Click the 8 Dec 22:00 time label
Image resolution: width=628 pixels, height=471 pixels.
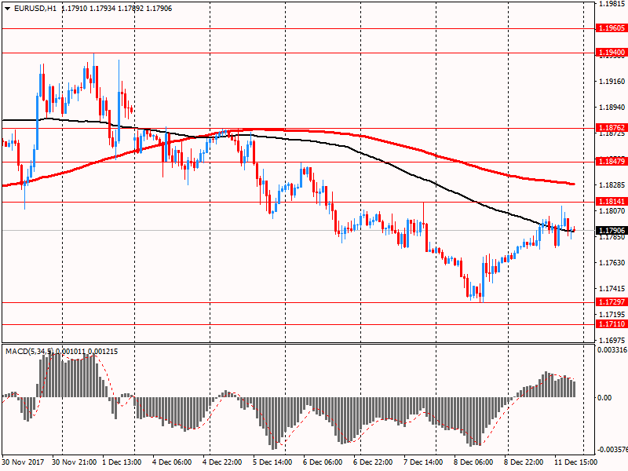tap(524, 462)
